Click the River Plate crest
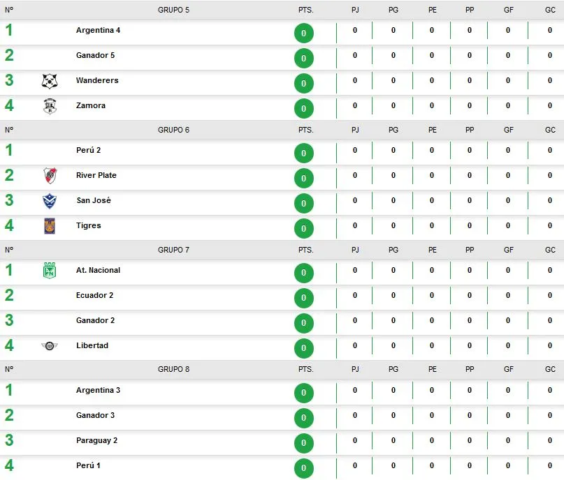The height and width of the screenshot is (480, 564). (50, 176)
